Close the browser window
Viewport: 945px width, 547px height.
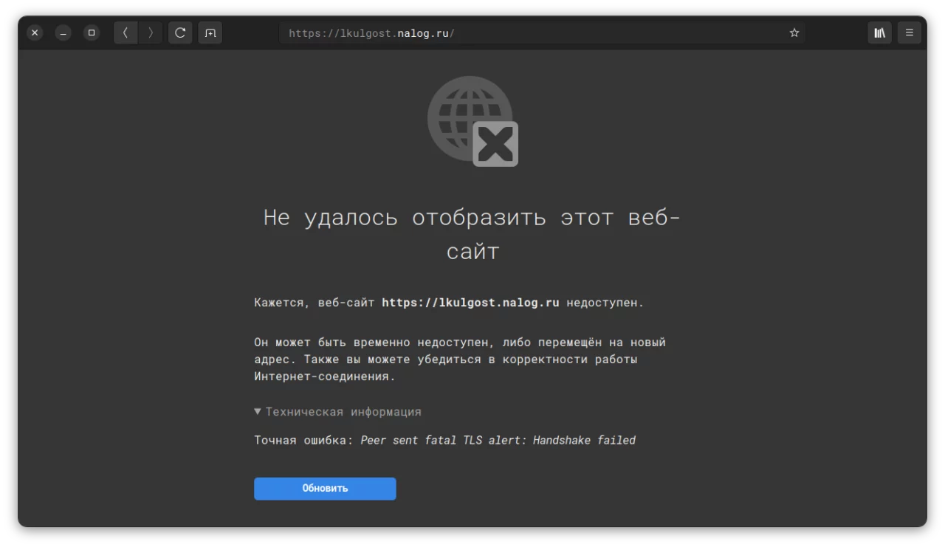click(x=35, y=32)
